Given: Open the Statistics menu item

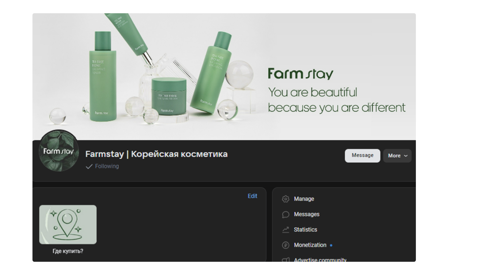Looking at the screenshot, I should [305, 230].
